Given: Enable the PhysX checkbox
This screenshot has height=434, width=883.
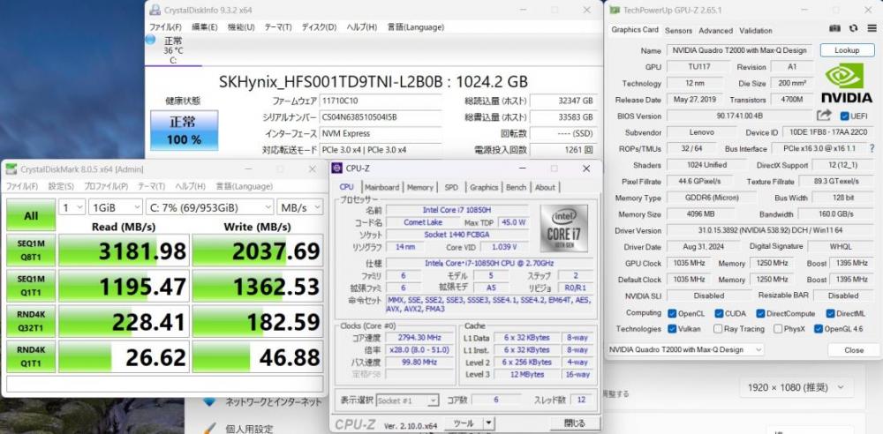Looking at the screenshot, I should coord(778,329).
